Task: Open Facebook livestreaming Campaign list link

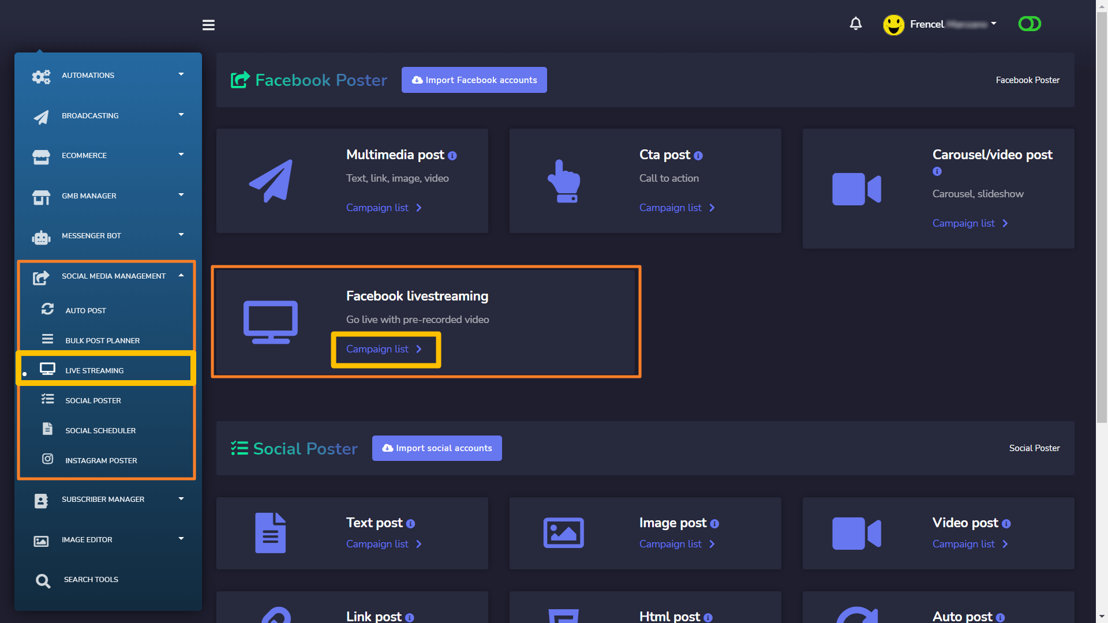Action: pos(384,349)
